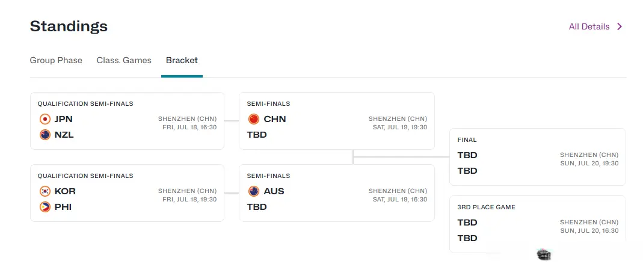Image resolution: width=643 pixels, height=267 pixels.
Task: Click the Philippines flag icon
Action: 45,207
